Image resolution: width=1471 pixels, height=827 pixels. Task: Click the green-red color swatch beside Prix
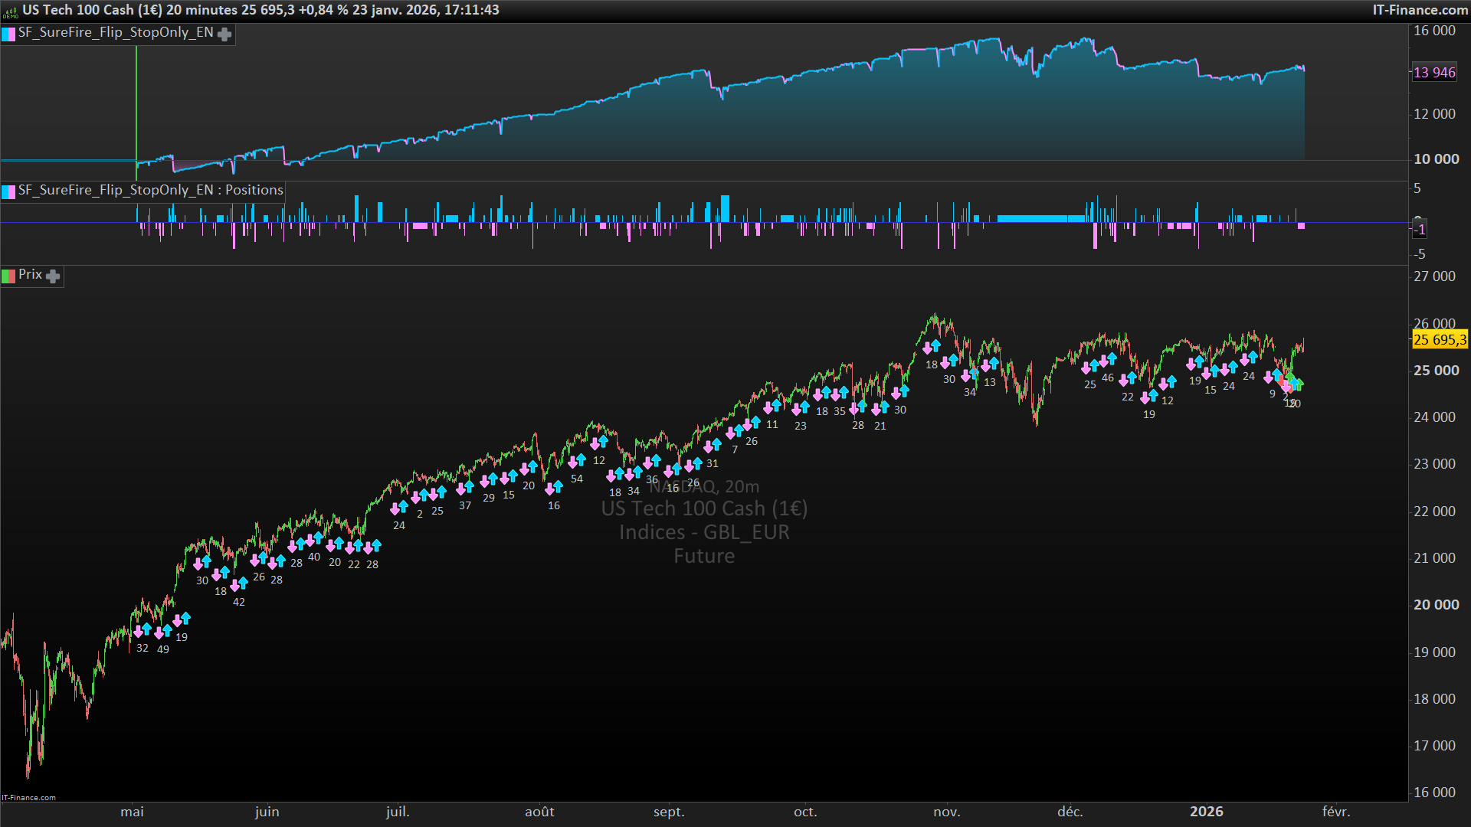point(8,276)
